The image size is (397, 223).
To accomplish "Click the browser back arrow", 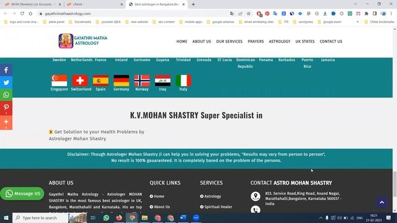I will tap(6, 14).
